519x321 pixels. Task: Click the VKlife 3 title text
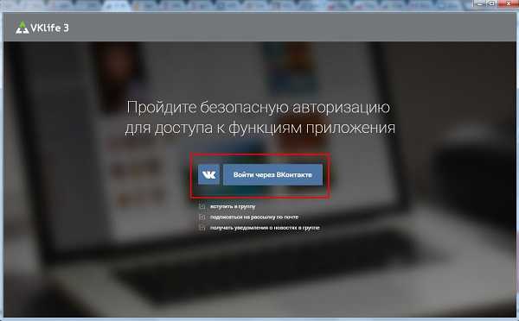[x=49, y=28]
